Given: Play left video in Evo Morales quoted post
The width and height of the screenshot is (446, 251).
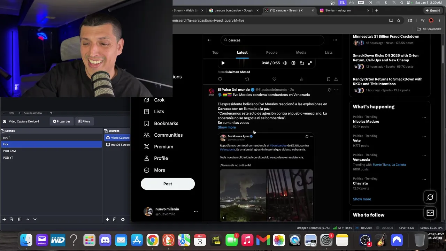Looking at the screenshot, I should pos(224,218).
